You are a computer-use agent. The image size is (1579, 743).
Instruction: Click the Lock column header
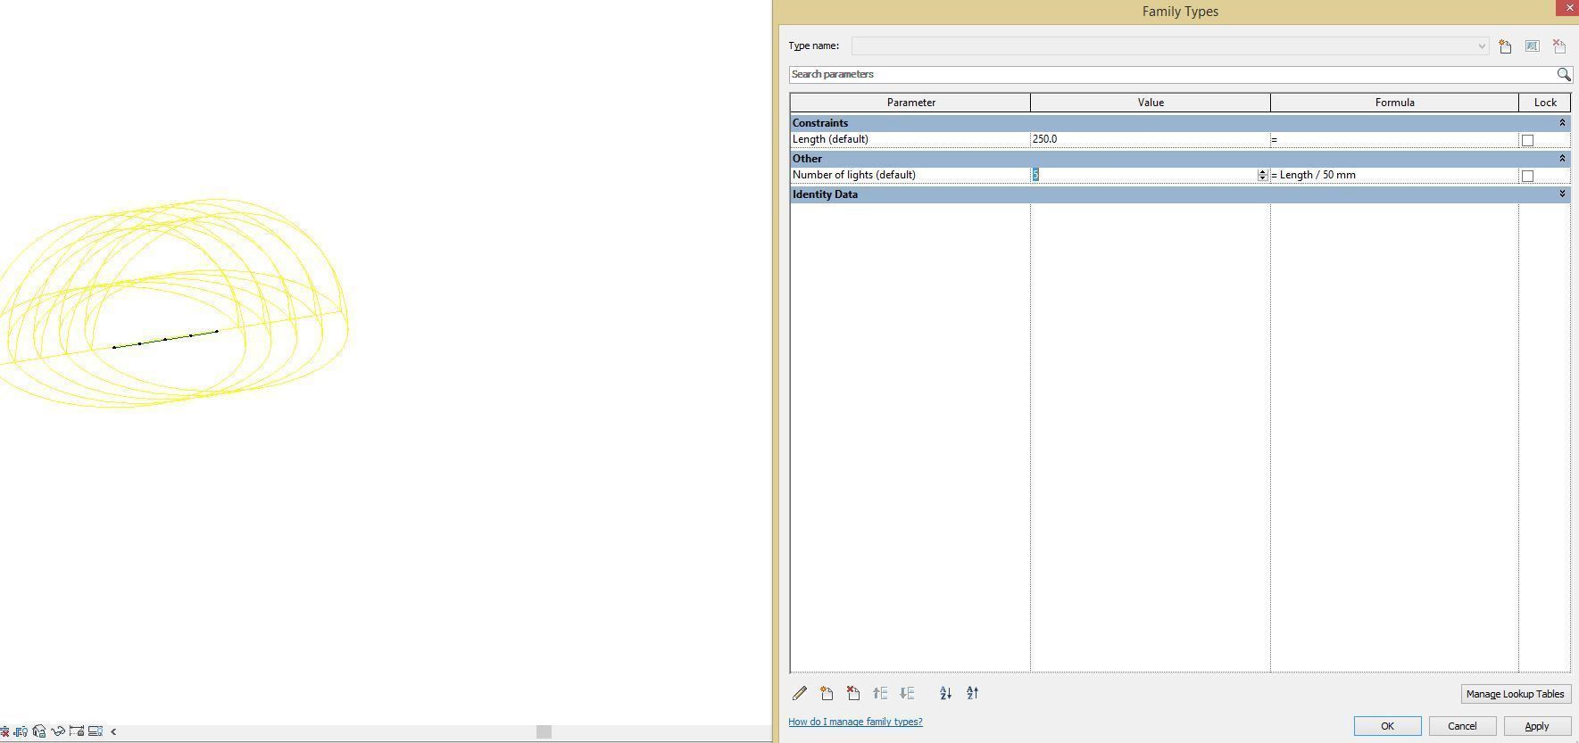point(1545,103)
